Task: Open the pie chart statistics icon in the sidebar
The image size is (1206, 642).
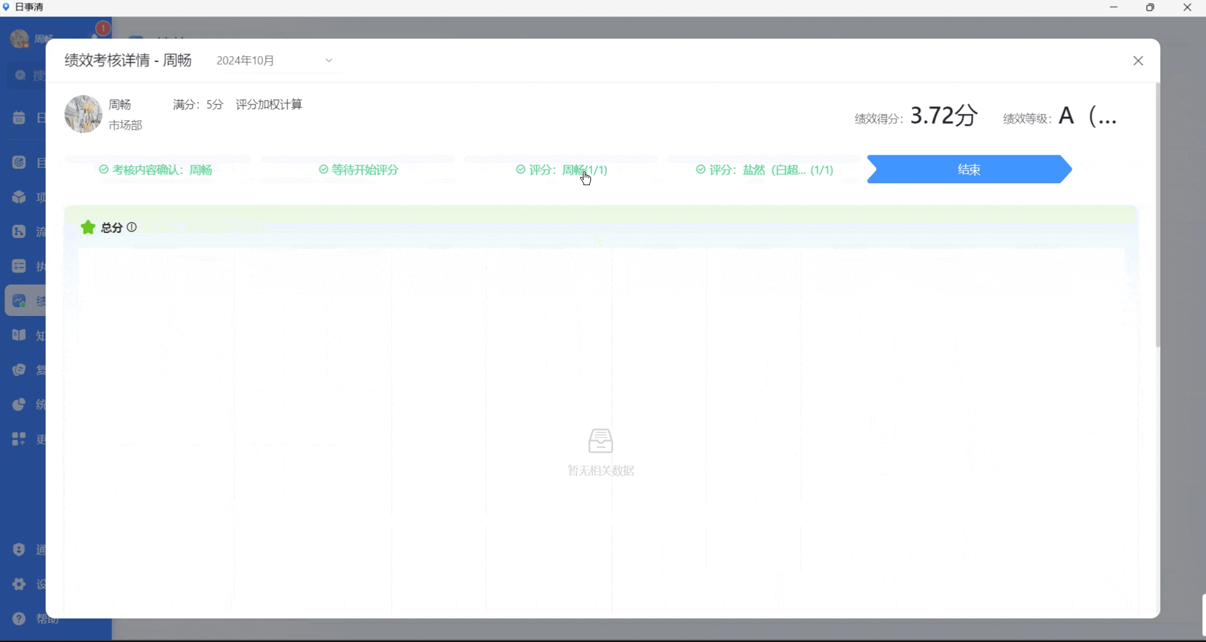Action: [x=20, y=404]
